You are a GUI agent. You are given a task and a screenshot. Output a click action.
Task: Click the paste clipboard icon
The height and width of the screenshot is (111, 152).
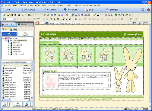click(29, 15)
